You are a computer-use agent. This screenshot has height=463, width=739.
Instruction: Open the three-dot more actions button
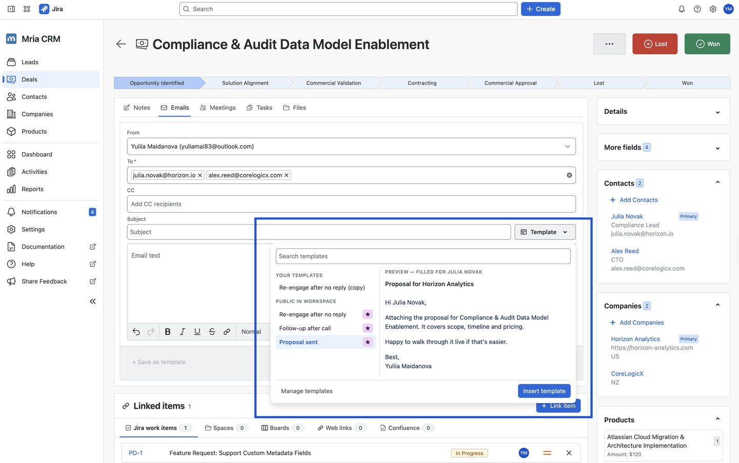(x=609, y=44)
